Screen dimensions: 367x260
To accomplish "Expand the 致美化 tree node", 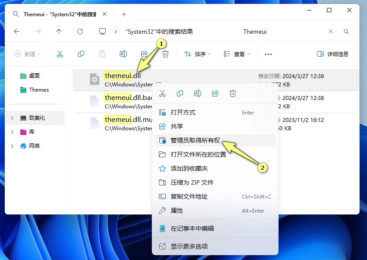I will point(12,118).
